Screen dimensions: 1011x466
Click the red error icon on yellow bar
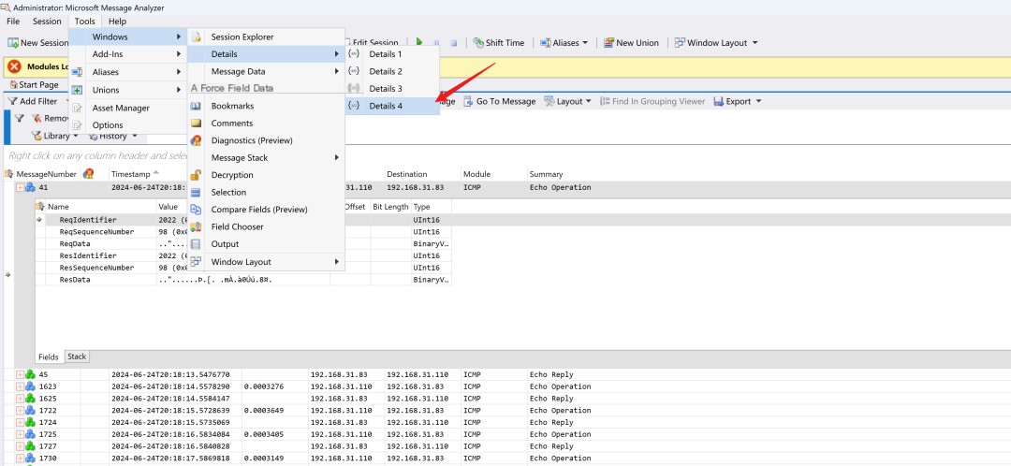coord(15,67)
